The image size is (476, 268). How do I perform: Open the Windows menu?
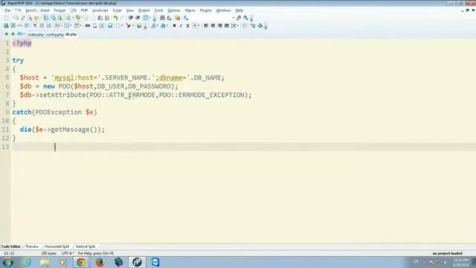pyautogui.click(x=223, y=10)
